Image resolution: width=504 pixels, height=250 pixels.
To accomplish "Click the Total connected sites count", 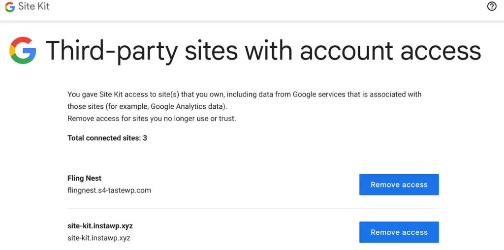I will (107, 138).
